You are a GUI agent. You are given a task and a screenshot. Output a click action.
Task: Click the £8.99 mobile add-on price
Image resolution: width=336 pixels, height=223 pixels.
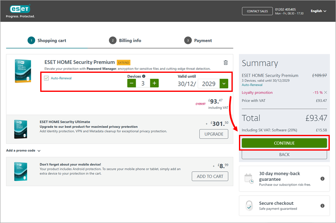[x=223, y=166]
